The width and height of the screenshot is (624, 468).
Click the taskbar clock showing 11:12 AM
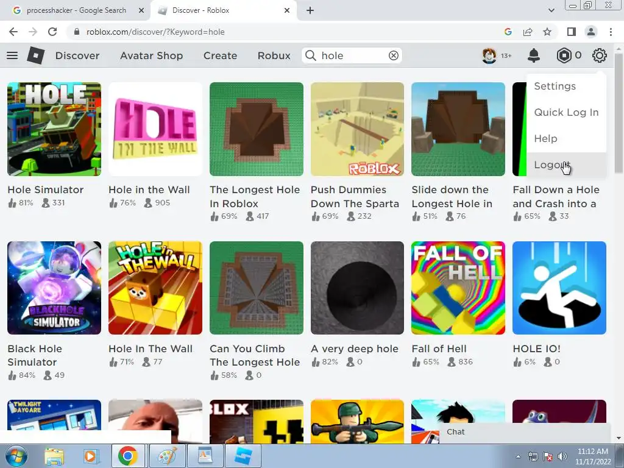[x=592, y=456]
